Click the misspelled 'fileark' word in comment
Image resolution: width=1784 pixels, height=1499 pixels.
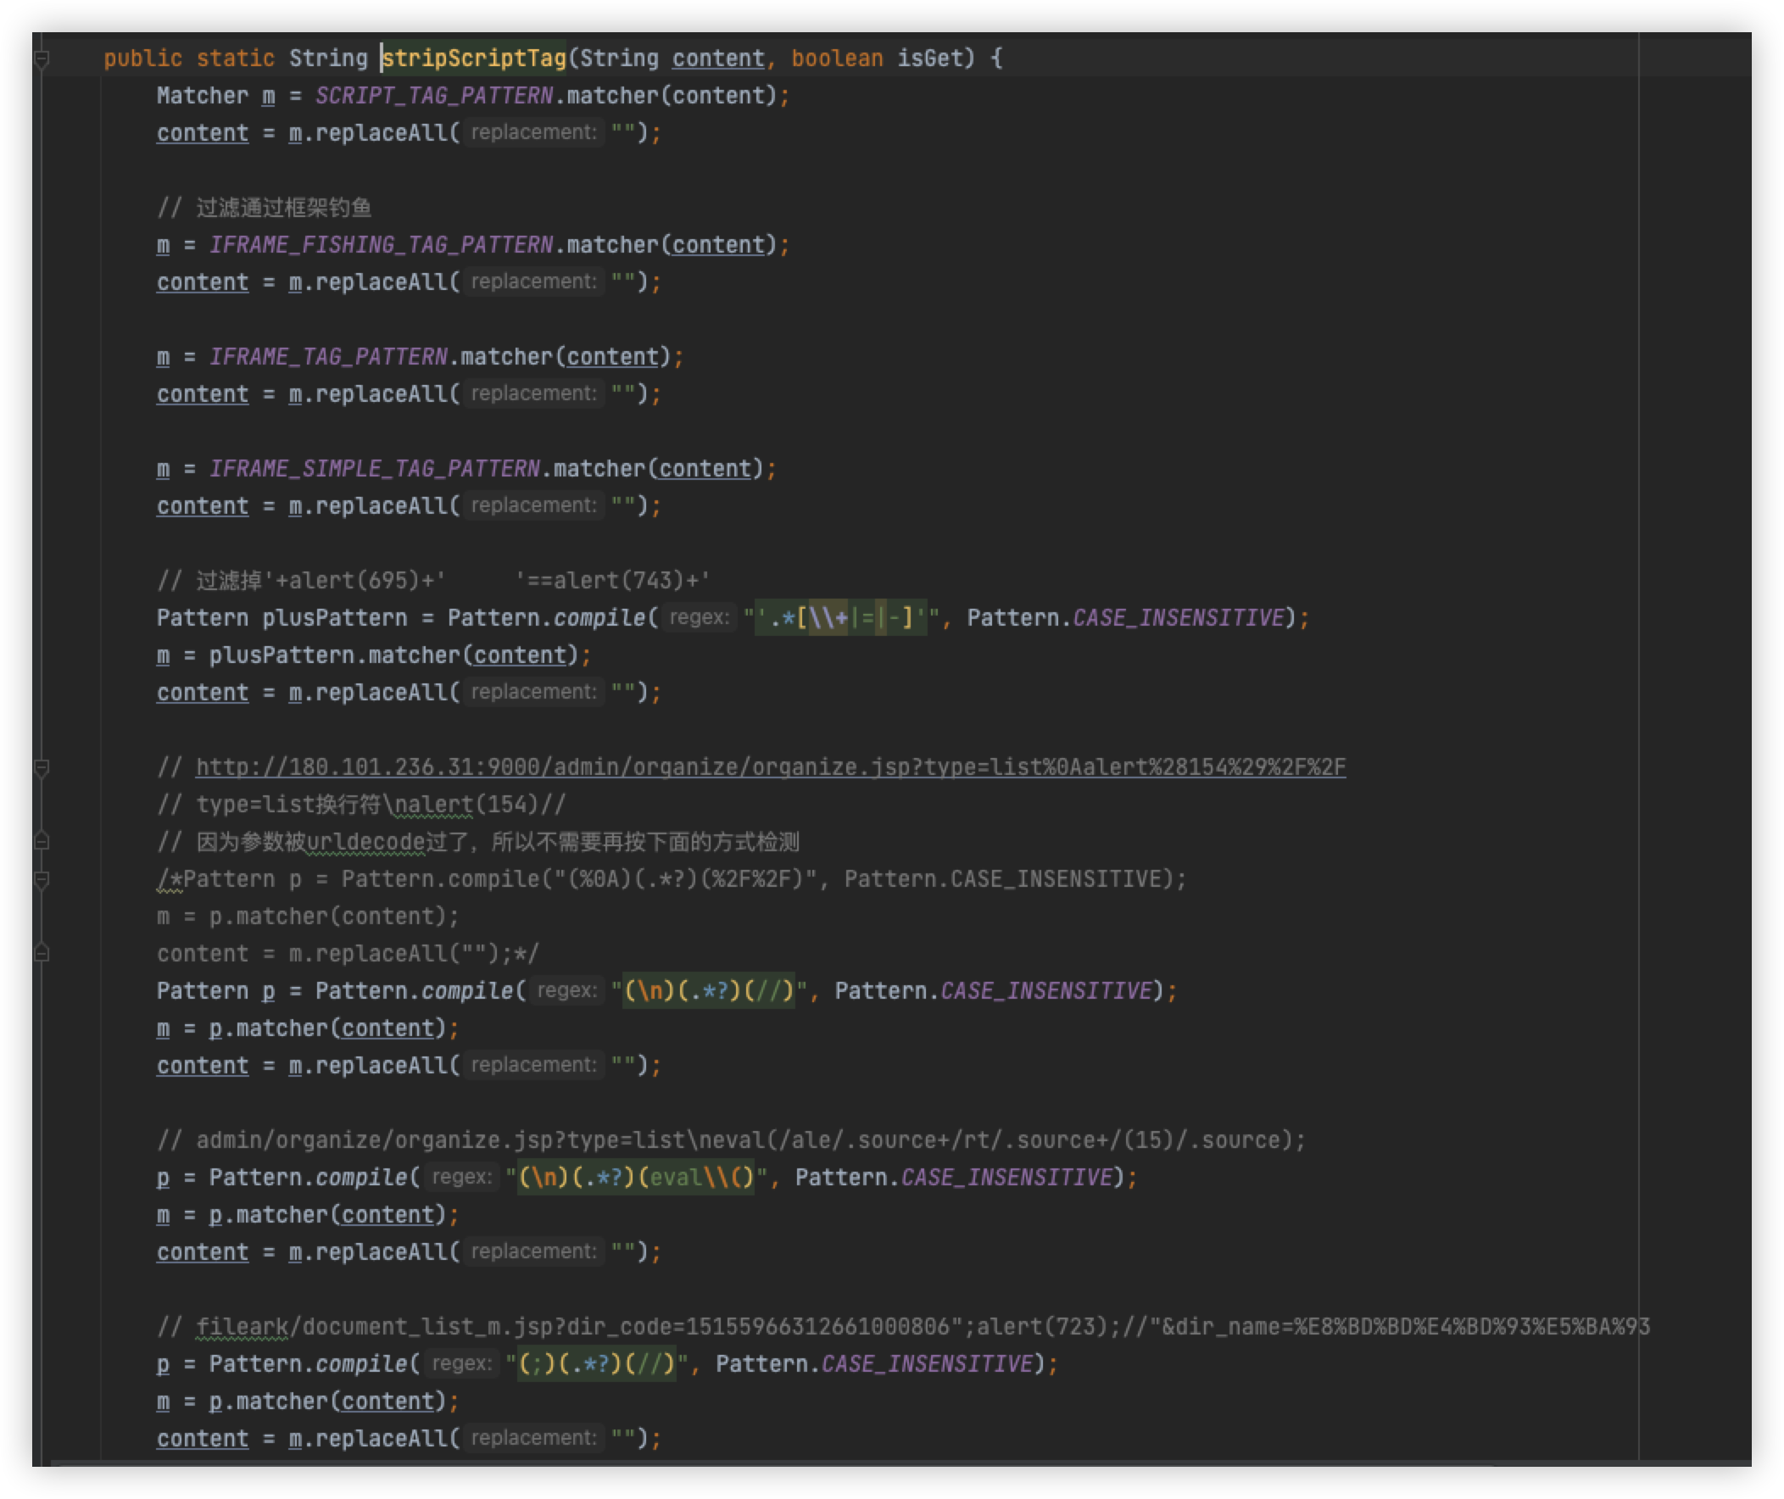[243, 1327]
